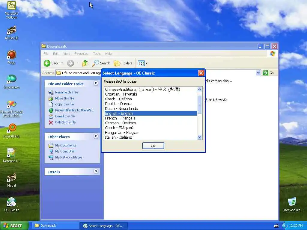Screen dimensions: 307x230
Task: Click the 12:20 PM taskbar clock
Action: pos(296,226)
